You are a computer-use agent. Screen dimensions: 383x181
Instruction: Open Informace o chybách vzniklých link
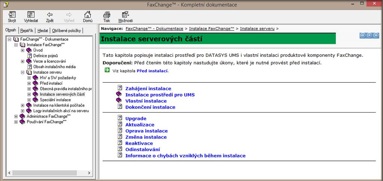click(185, 156)
